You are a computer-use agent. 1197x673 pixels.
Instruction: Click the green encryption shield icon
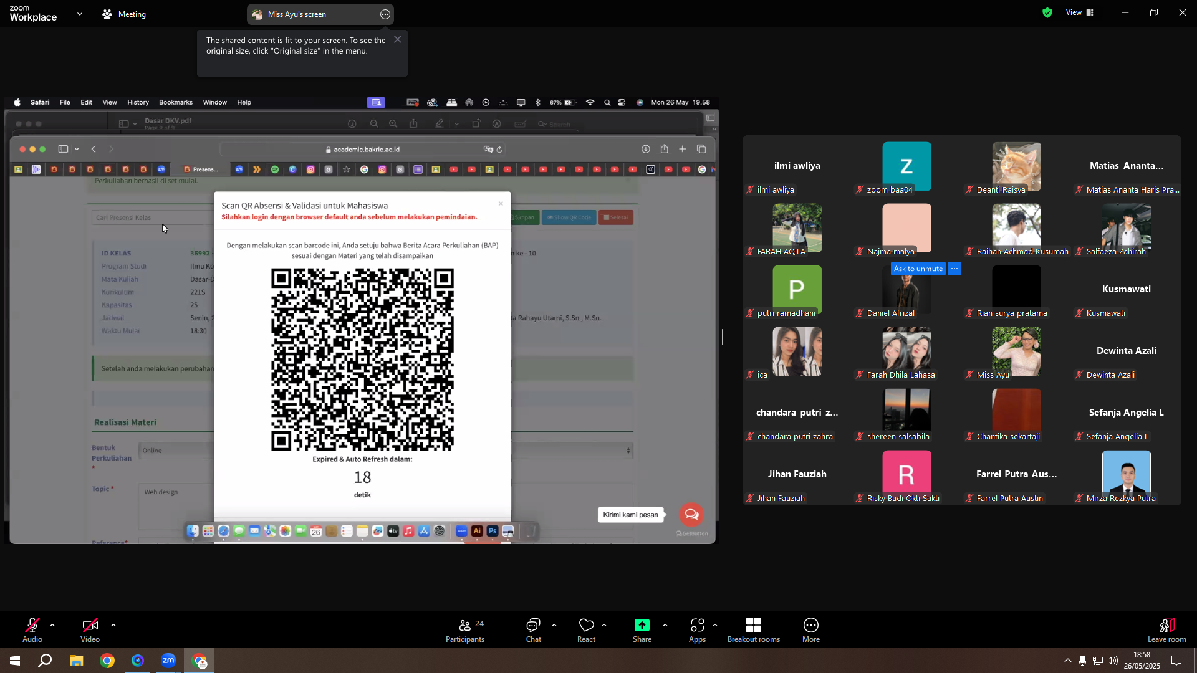click(1047, 12)
